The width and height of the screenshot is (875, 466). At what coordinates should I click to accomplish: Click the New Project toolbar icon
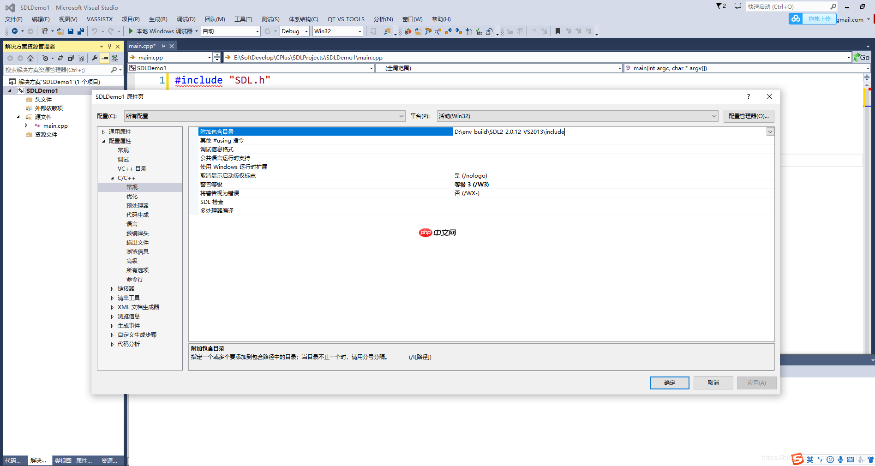click(x=44, y=31)
